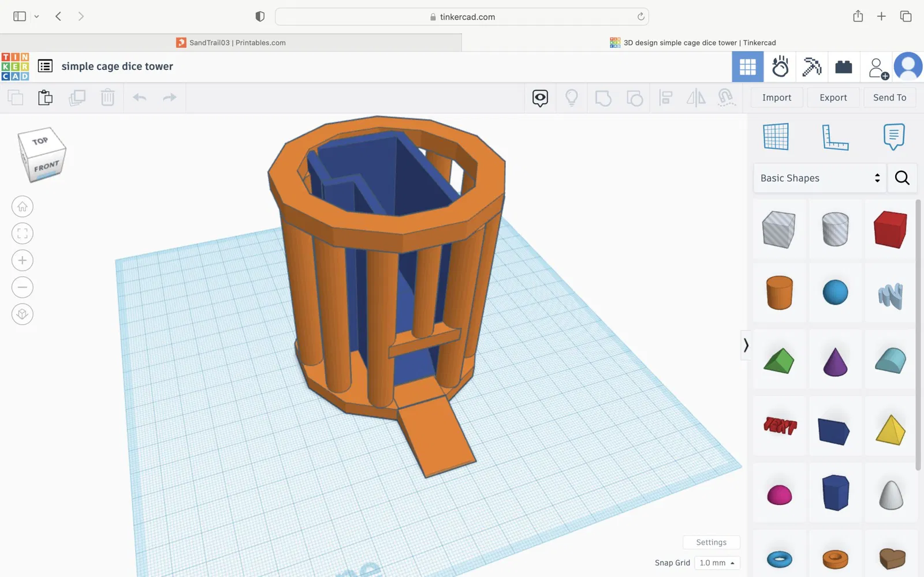The image size is (924, 577).
Task: Open Basic Shapes category dropdown
Action: (x=819, y=178)
